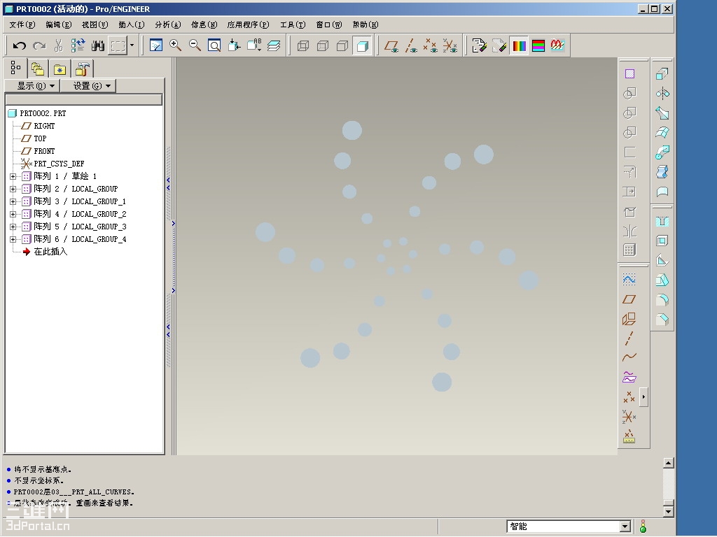Click the horizontal color bands icon
The image size is (717, 537).
click(538, 45)
